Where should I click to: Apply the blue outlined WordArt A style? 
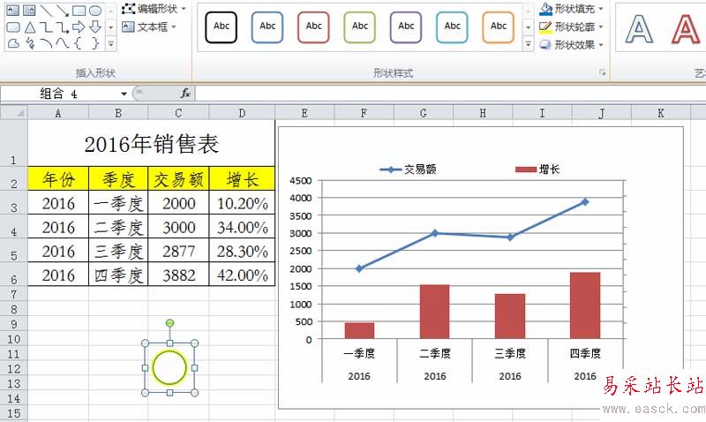click(639, 29)
